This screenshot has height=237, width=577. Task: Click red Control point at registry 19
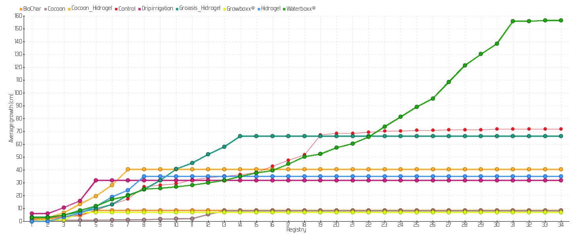point(320,135)
